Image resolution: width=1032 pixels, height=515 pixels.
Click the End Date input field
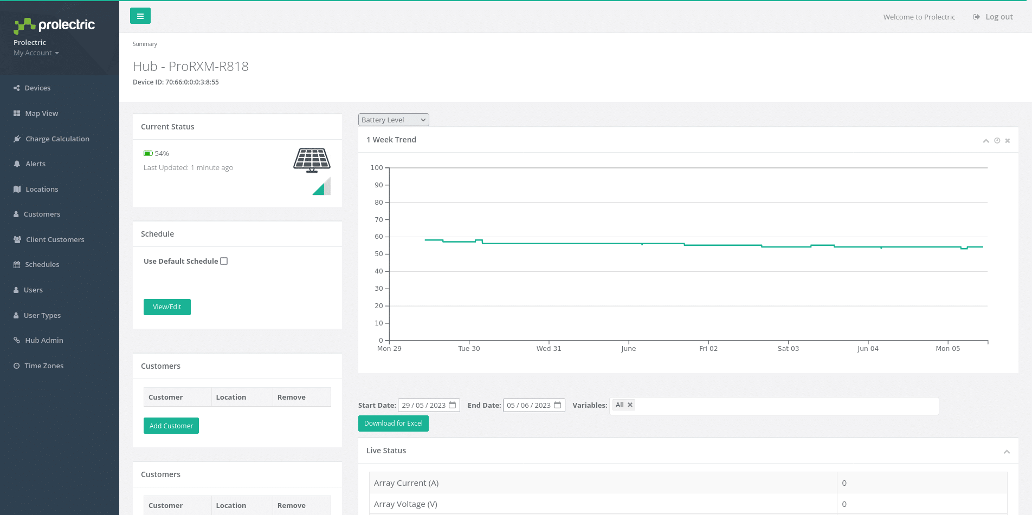pos(534,405)
